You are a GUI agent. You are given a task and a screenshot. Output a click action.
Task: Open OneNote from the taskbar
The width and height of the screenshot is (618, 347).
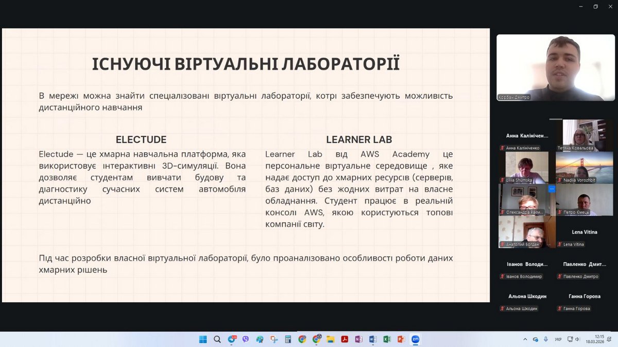tap(358, 339)
